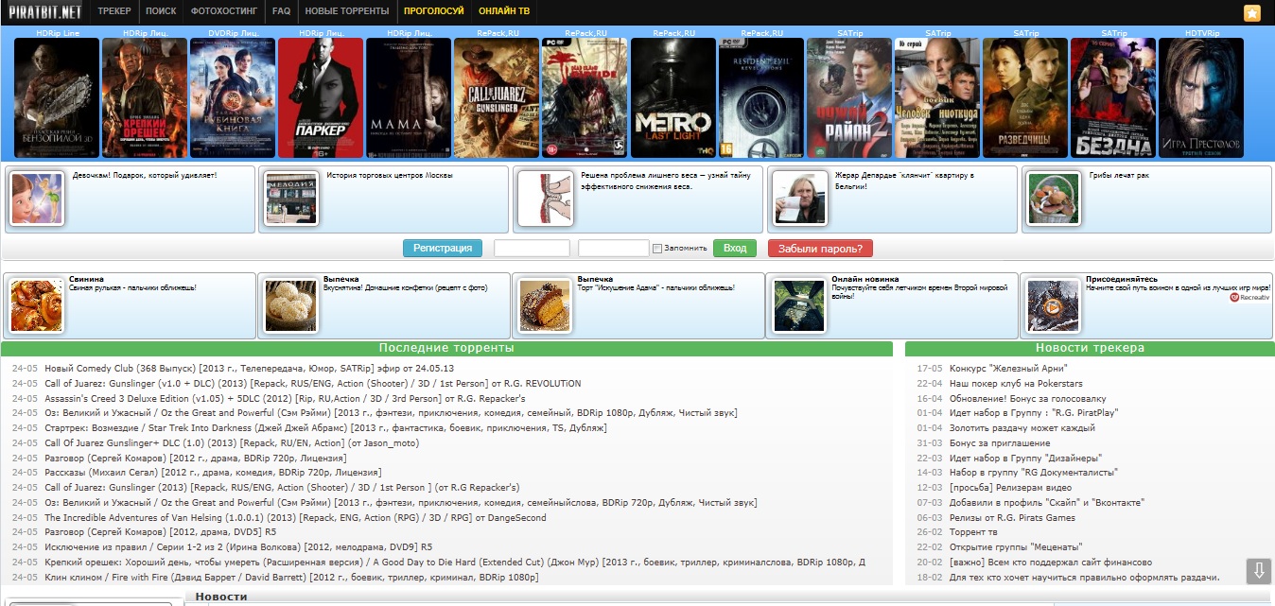Open НОВЫЕ ТОРРЕНТЫ in top menu
This screenshot has height=606, width=1275.
tap(346, 11)
